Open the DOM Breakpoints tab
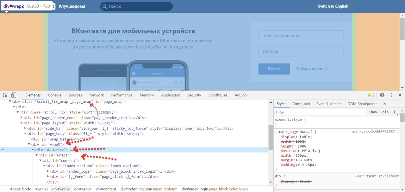Image resolution: width=405 pixels, height=192 pixels. click(x=362, y=104)
